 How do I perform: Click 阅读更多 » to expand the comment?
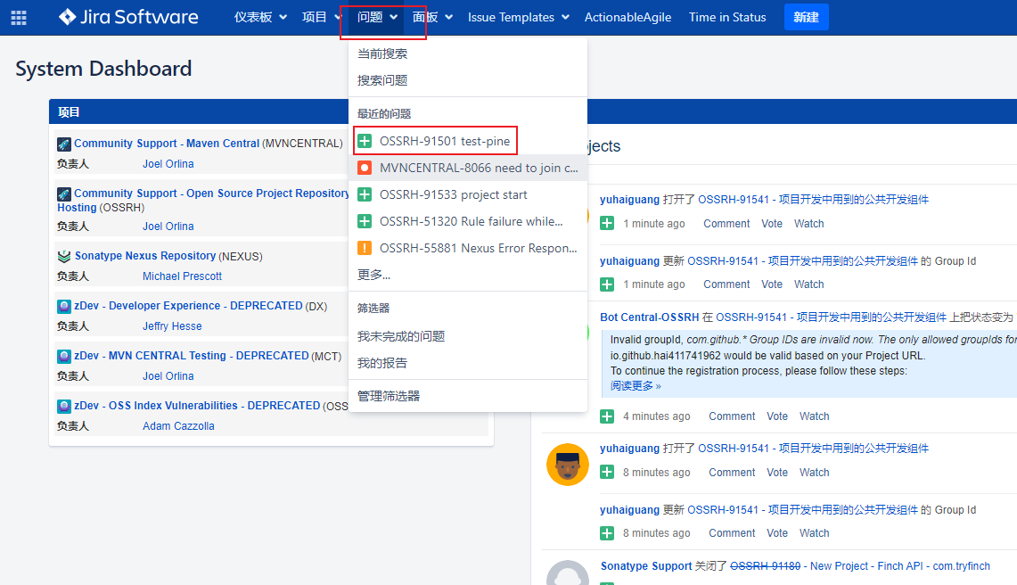pos(636,385)
